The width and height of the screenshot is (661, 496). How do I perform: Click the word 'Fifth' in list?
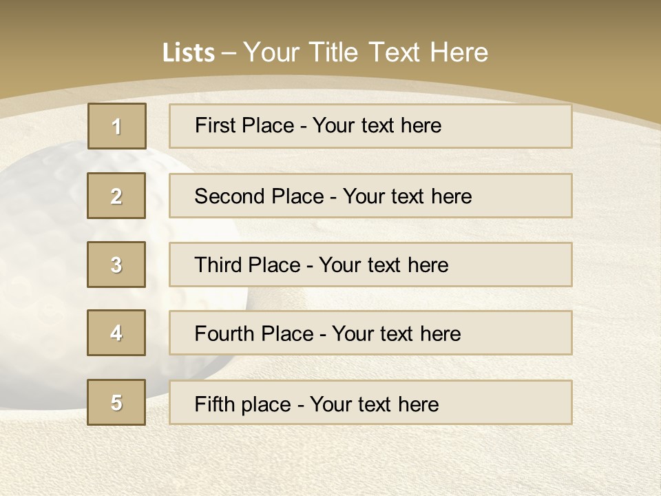coord(214,404)
